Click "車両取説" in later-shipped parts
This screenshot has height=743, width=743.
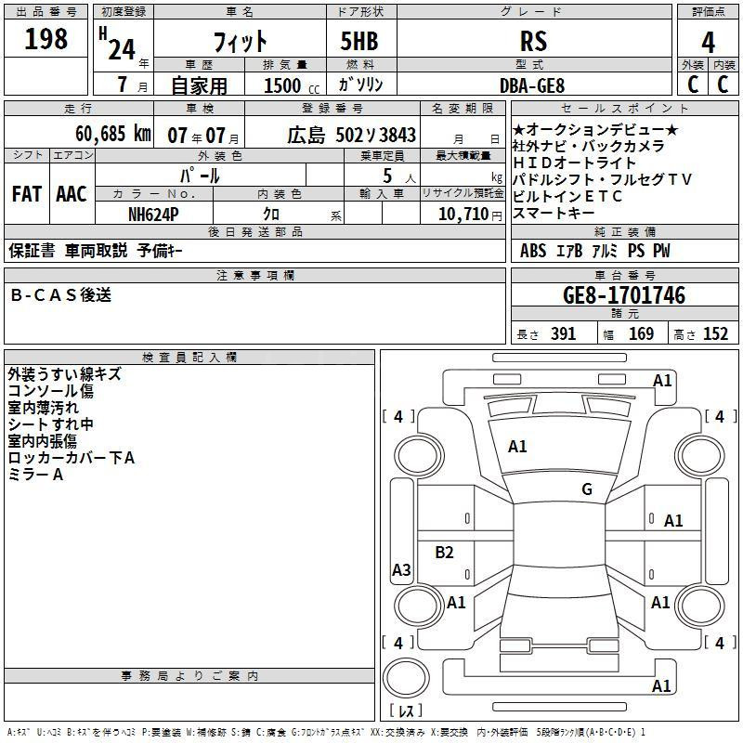(x=97, y=250)
